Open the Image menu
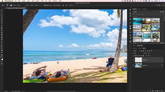Screen dimensions: 165x92 [23, 1]
